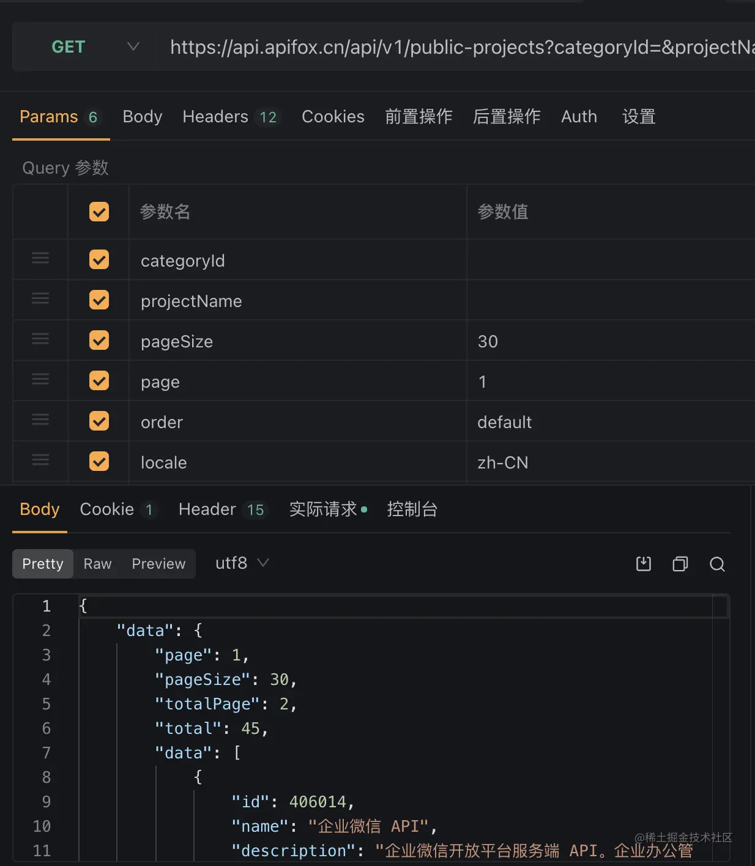755x866 pixels.
Task: Disable the order parameter checkbox
Action: click(98, 421)
